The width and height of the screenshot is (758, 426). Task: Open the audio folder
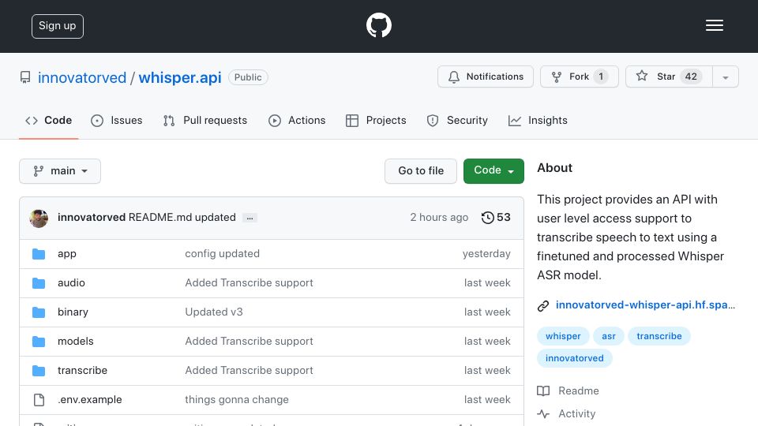(x=71, y=282)
